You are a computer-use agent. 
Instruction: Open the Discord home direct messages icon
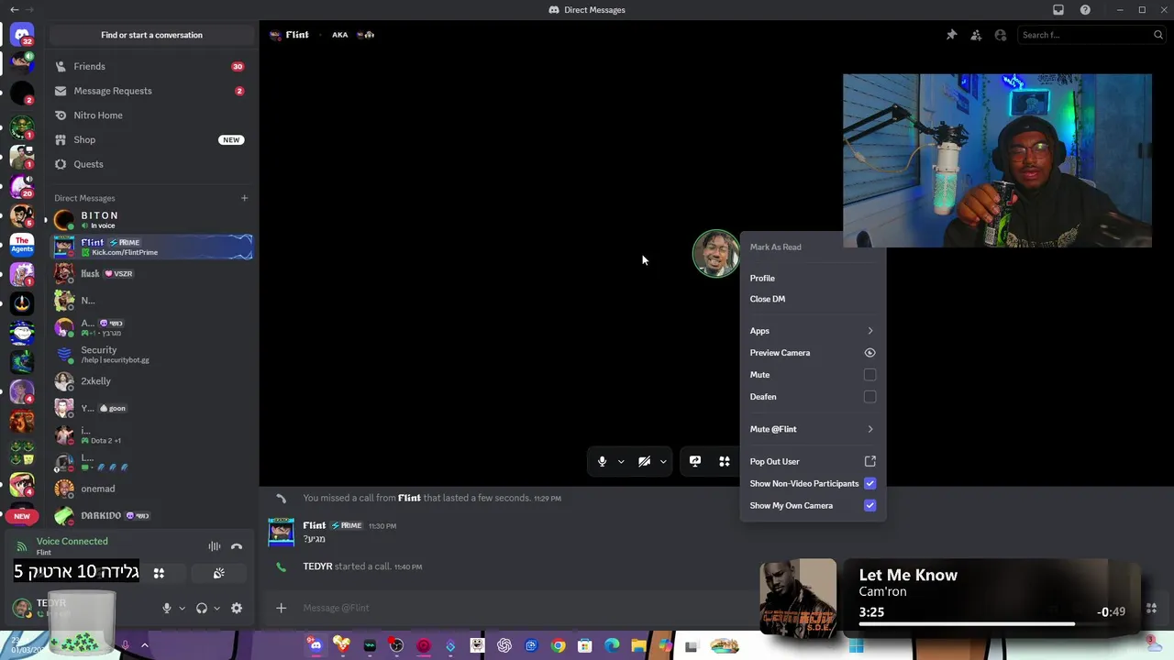(x=22, y=35)
